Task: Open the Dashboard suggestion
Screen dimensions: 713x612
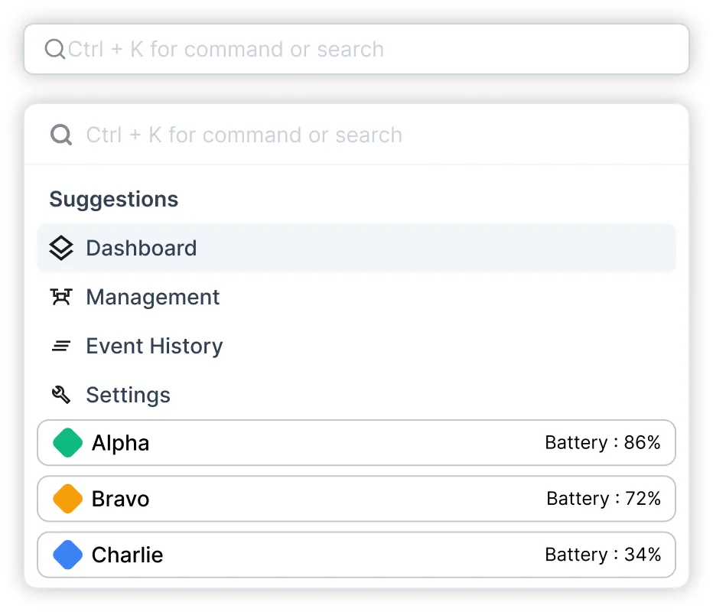Action: pyautogui.click(x=142, y=248)
